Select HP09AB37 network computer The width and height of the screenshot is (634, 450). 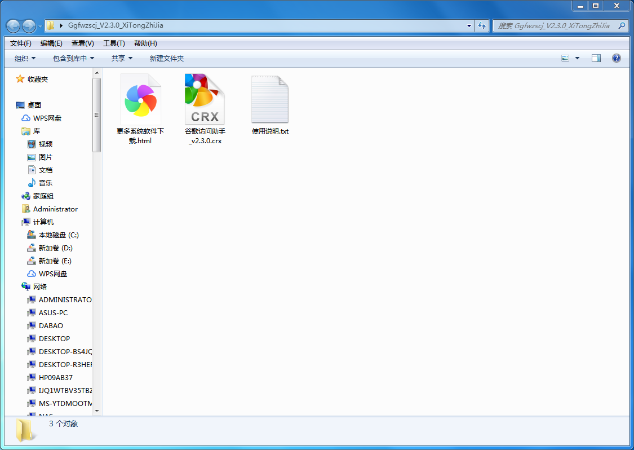[x=55, y=377]
